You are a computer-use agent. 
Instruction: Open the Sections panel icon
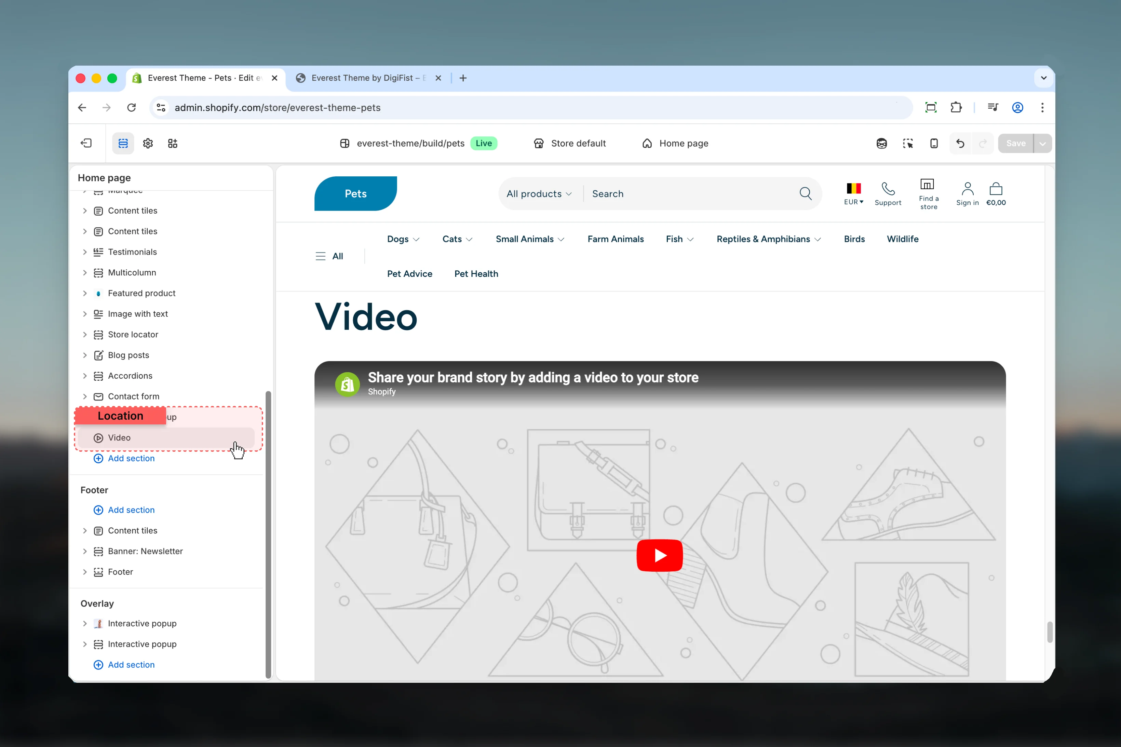pos(123,144)
